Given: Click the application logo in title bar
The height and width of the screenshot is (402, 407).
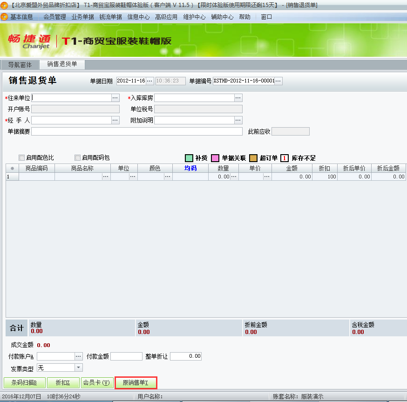Looking at the screenshot, I should tap(4, 5).
